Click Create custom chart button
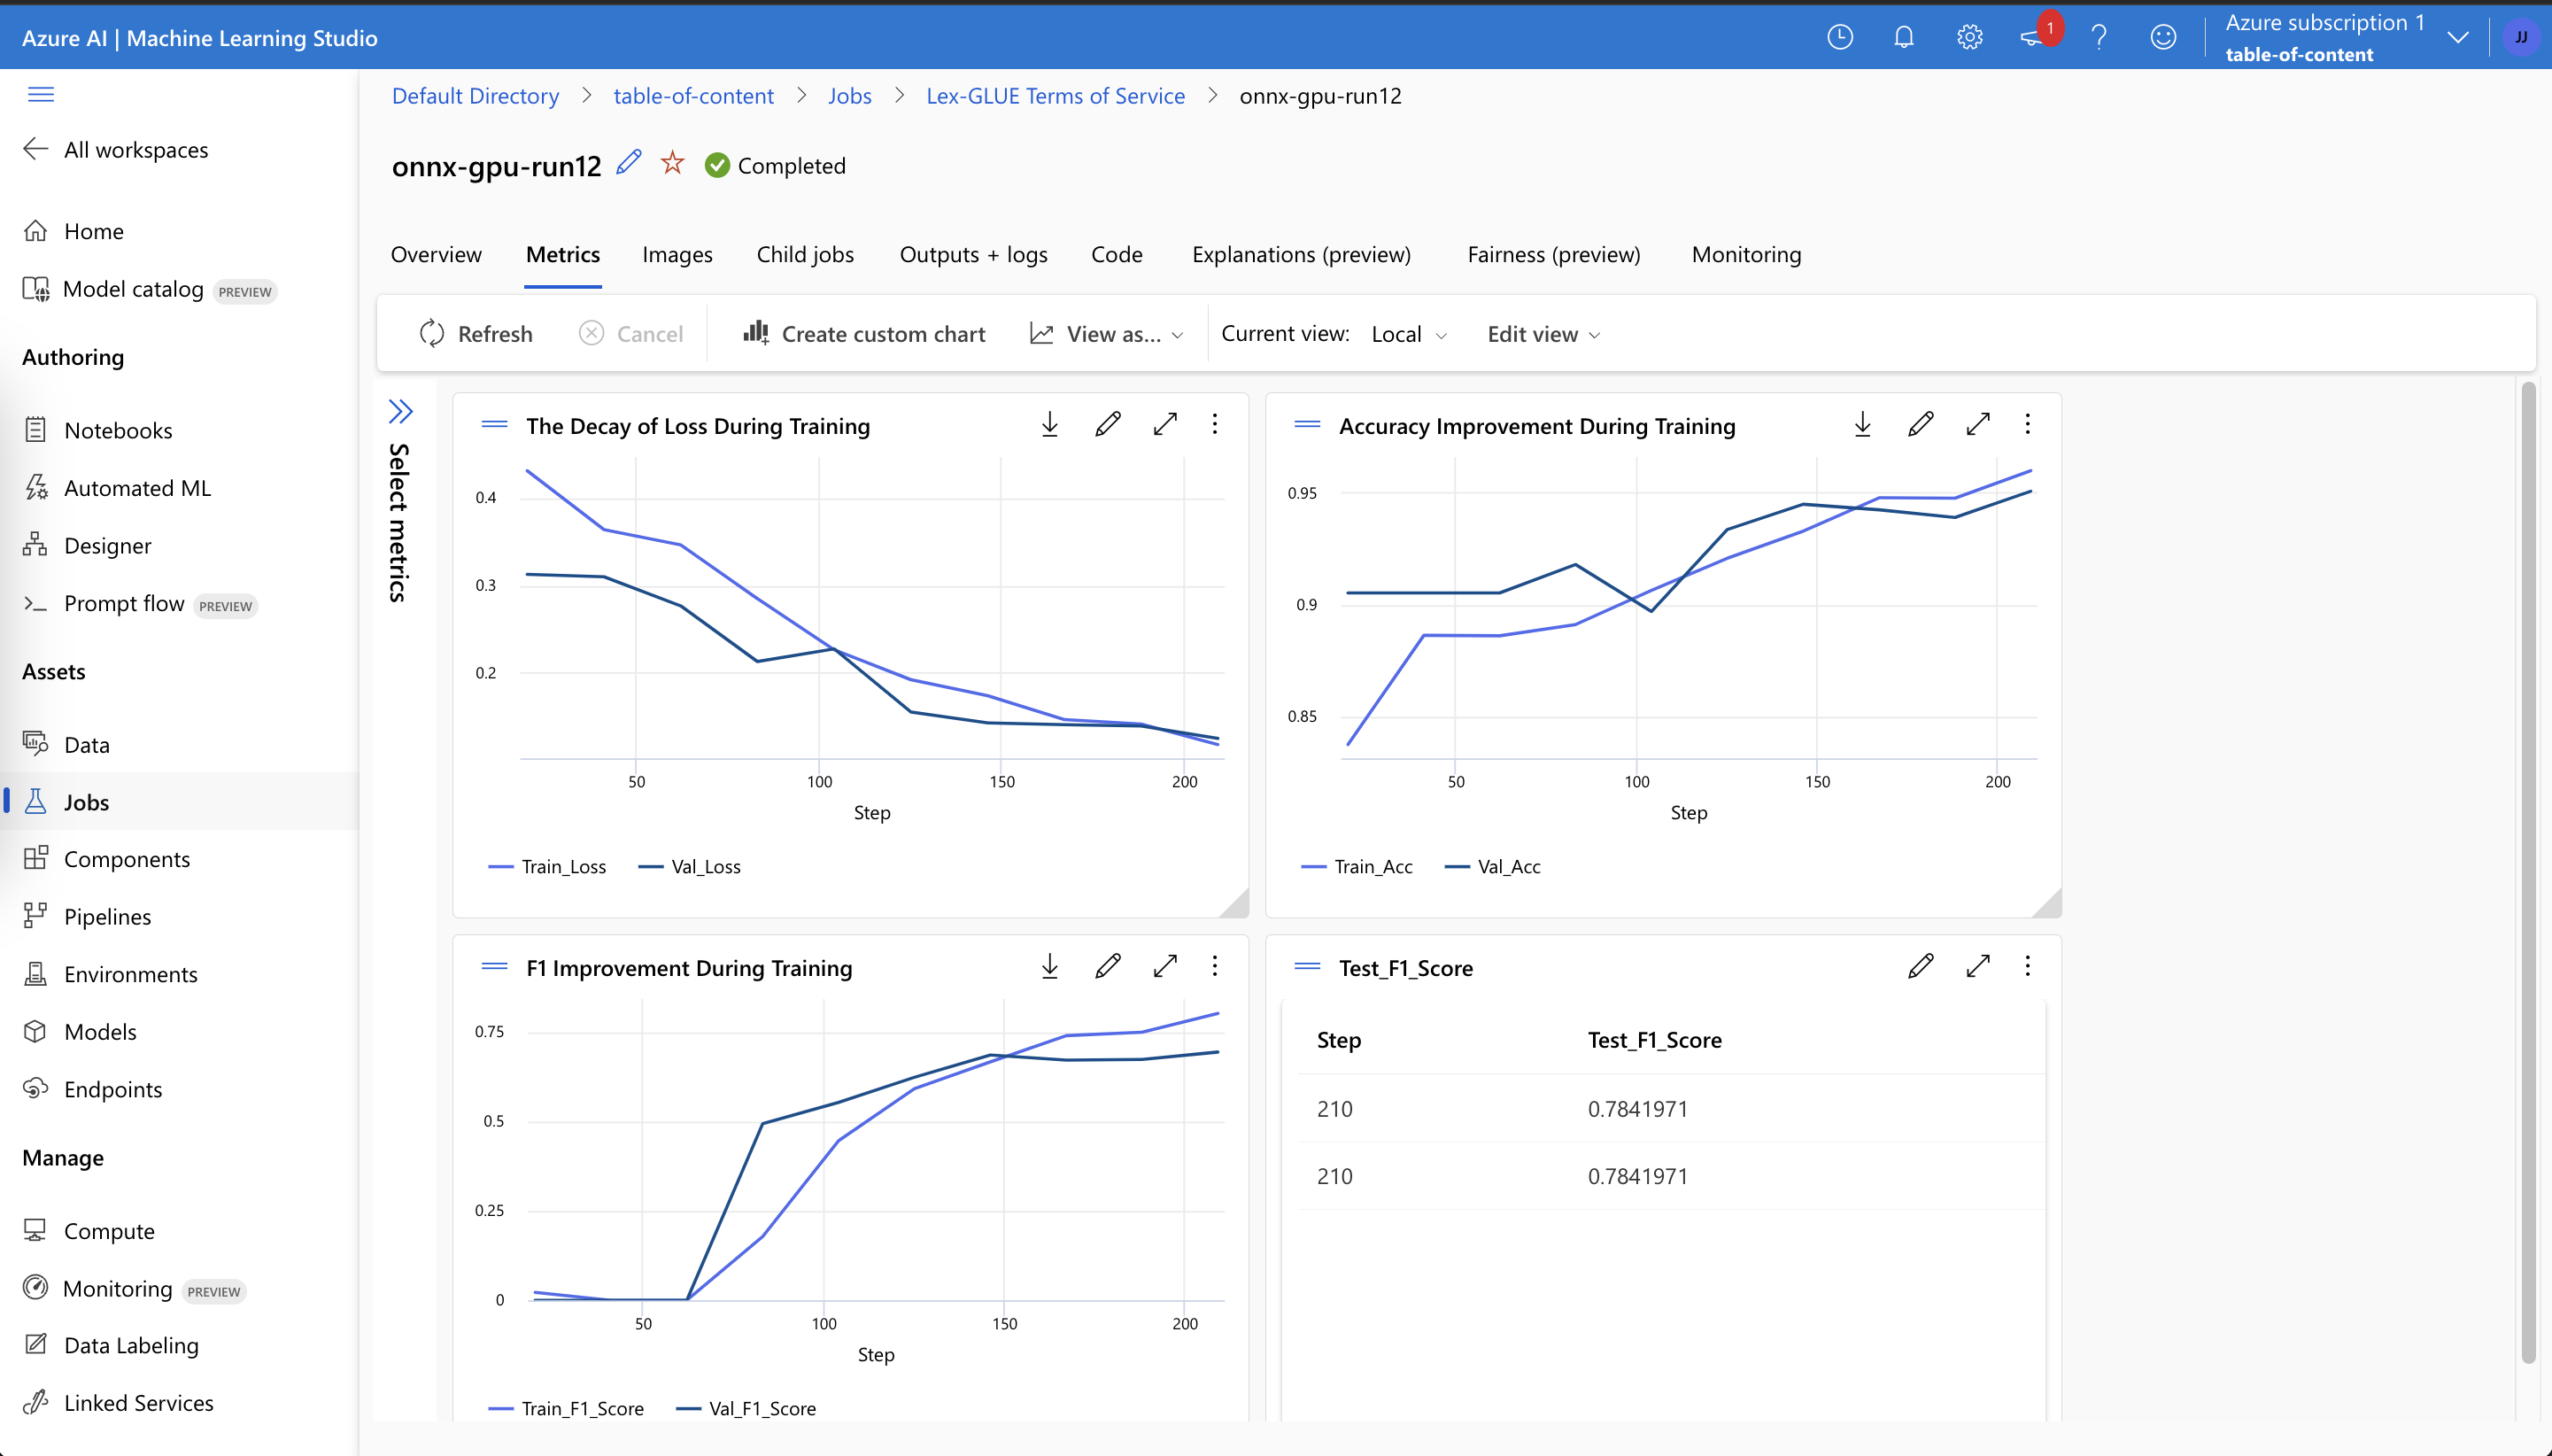2552x1456 pixels. (x=864, y=334)
